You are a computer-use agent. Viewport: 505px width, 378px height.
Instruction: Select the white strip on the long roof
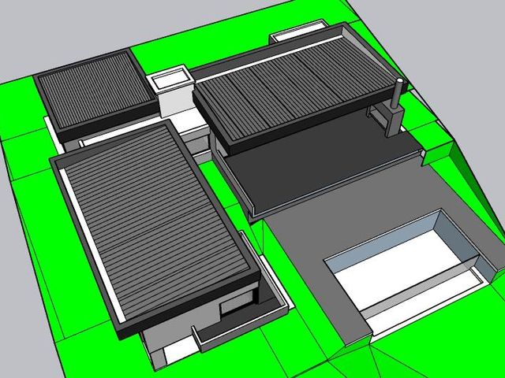point(270,59)
